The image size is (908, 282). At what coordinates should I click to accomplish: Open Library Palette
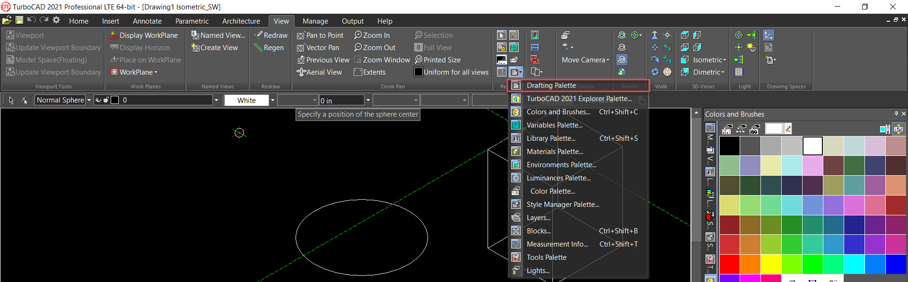click(578, 138)
